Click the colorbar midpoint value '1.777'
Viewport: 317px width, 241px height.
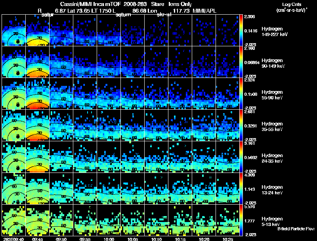250,221
